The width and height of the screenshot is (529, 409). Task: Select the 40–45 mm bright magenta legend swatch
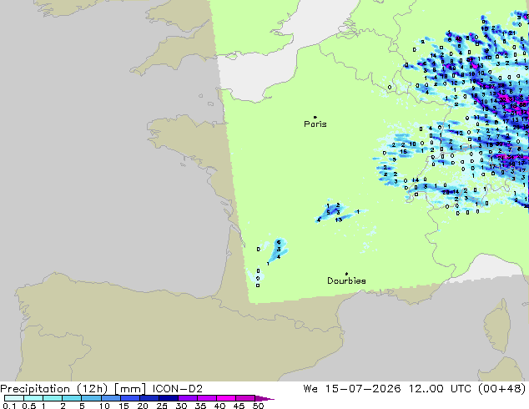coord(226,398)
